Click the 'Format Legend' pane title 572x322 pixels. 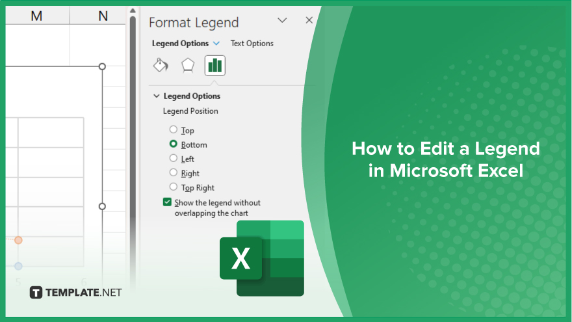194,23
